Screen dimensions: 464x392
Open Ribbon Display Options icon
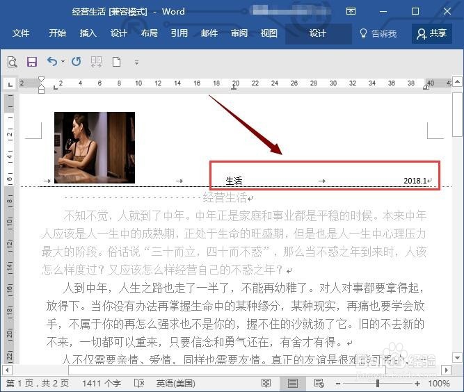pyautogui.click(x=351, y=11)
